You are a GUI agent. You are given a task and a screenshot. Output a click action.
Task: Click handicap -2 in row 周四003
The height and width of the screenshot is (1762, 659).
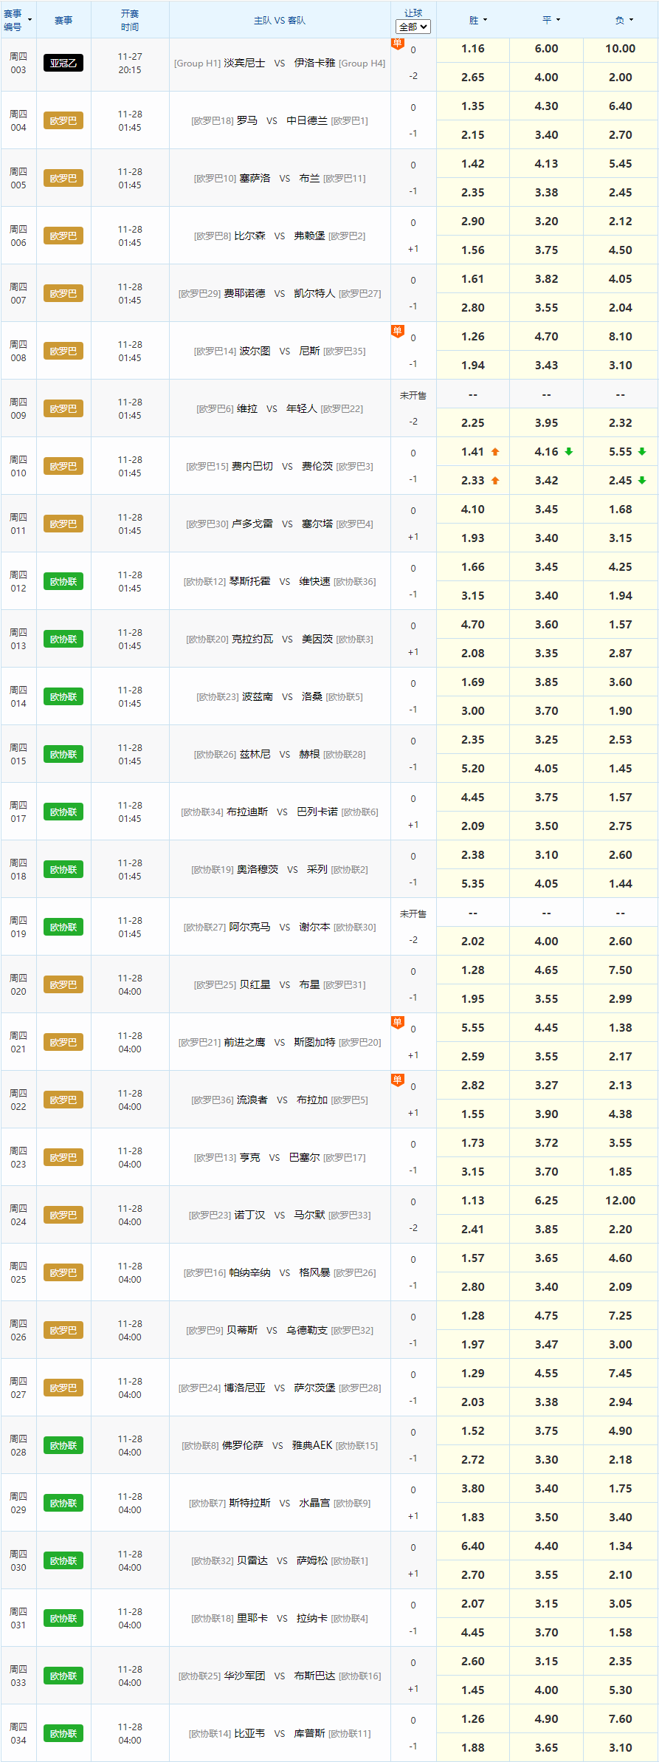413,76
